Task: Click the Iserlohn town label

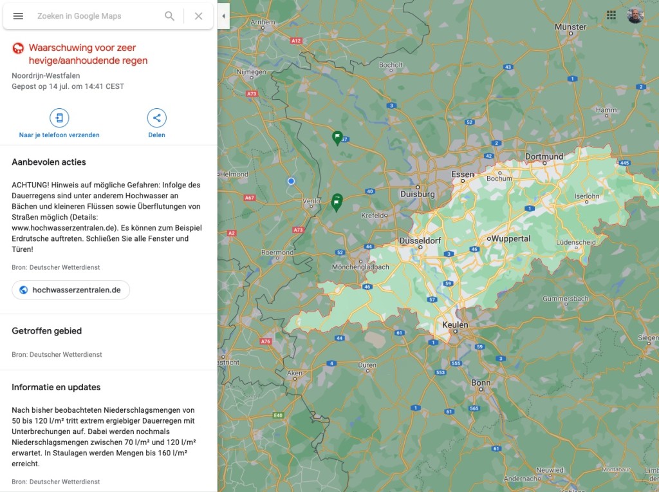Action: click(x=587, y=196)
